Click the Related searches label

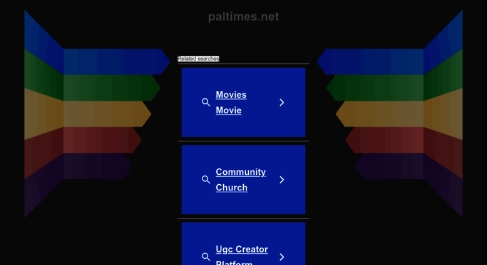[198, 59]
